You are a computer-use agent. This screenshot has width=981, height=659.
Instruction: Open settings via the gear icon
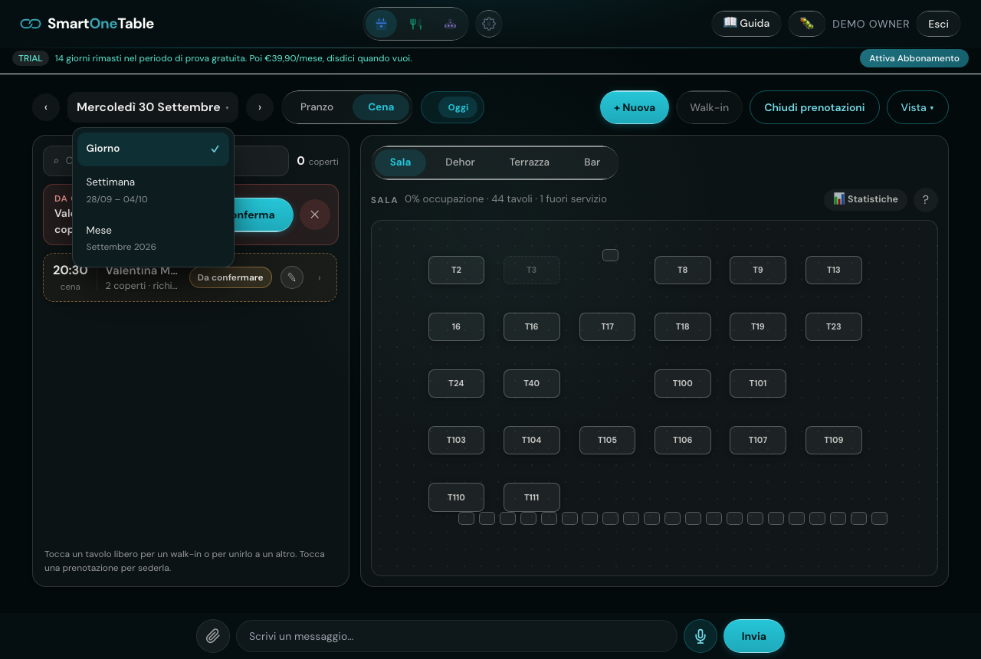tap(489, 24)
